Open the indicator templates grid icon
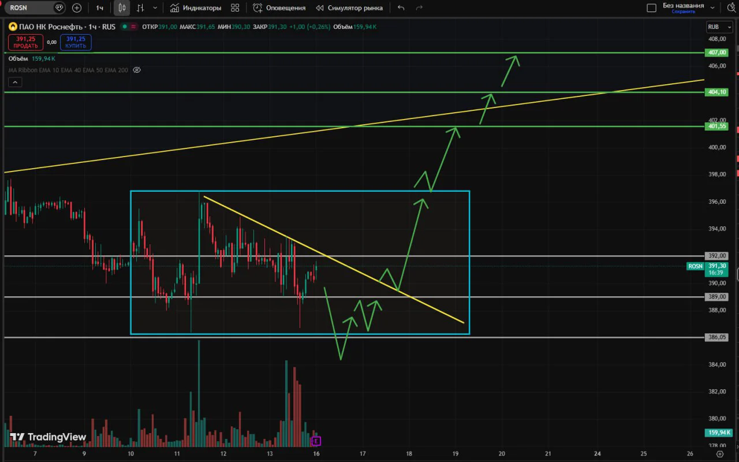 click(x=234, y=8)
